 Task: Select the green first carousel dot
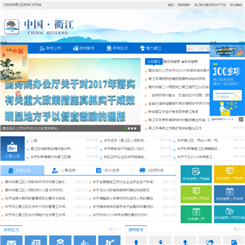126,129
